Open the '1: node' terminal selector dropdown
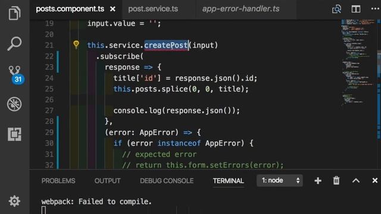 point(280,181)
